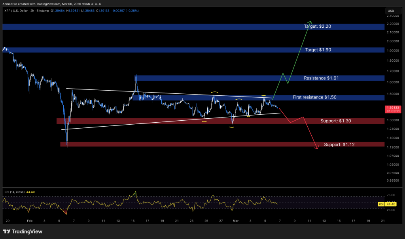Click the red downward arrow head

[x=316, y=148]
